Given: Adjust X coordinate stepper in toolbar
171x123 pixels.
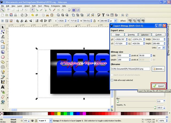Looking at the screenshot, I should pos(65,21).
